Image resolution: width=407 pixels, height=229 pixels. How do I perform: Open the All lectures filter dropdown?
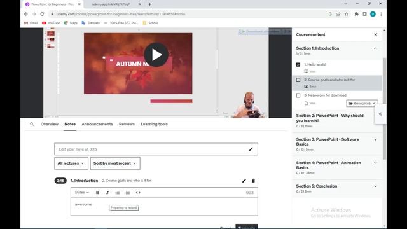[x=71, y=163]
